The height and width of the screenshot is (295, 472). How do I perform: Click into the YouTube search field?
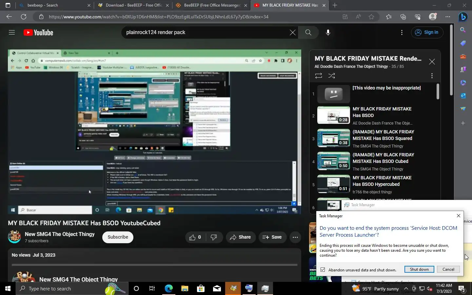tap(205, 32)
